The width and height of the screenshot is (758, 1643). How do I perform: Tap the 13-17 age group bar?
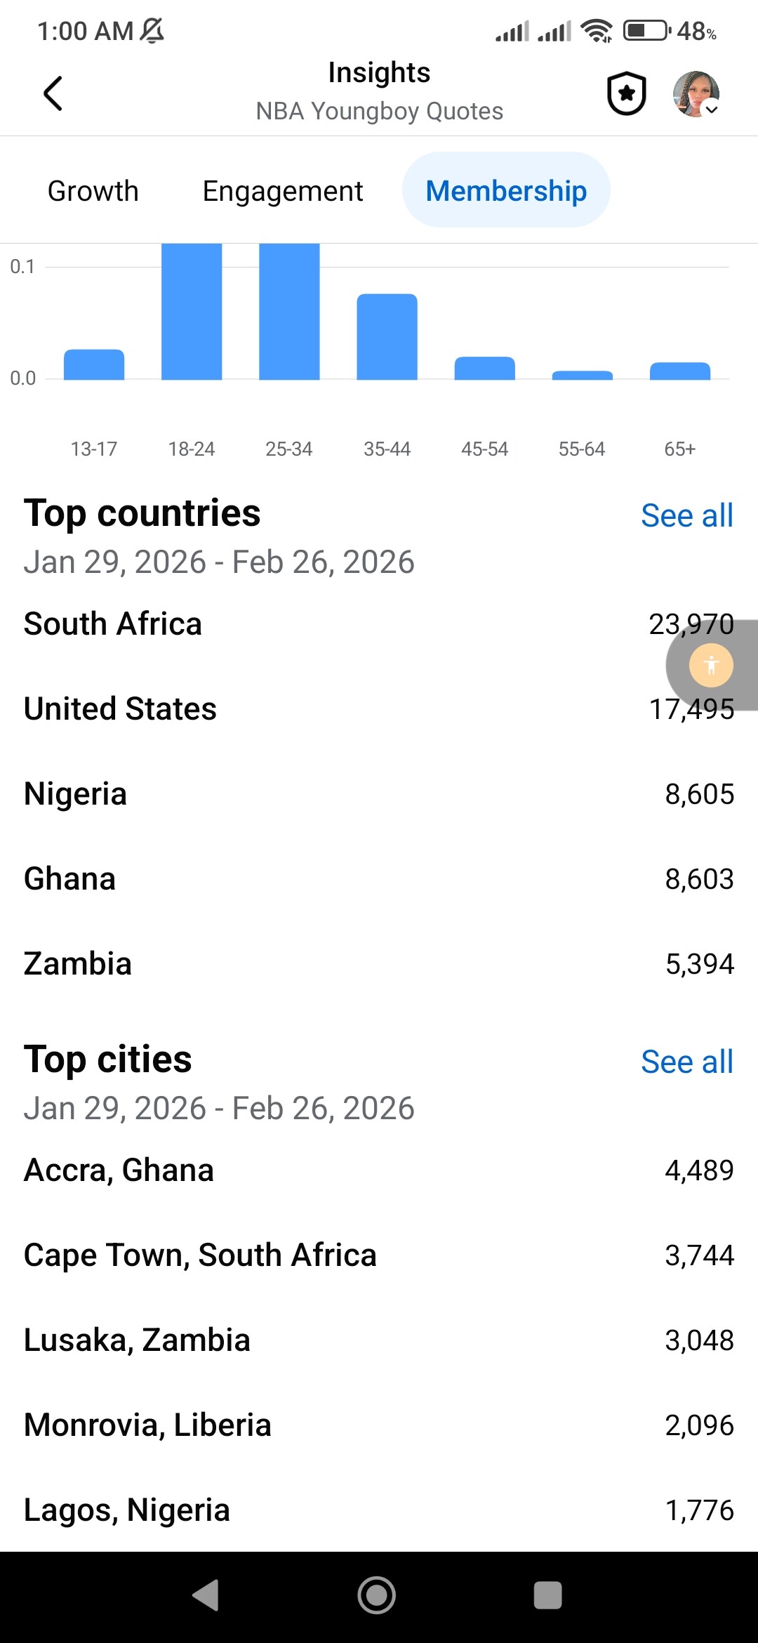[x=94, y=364]
